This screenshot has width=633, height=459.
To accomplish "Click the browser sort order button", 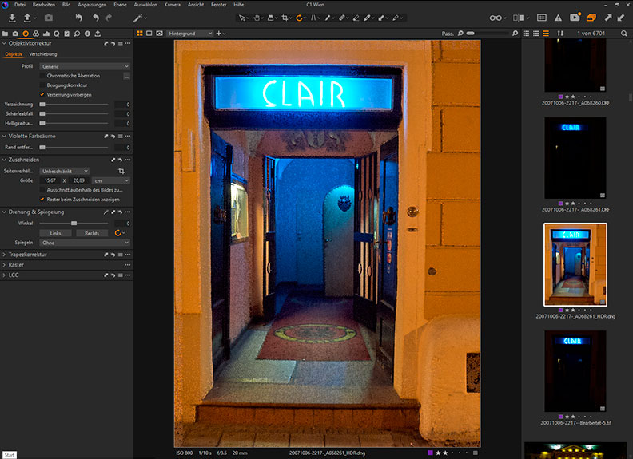I will [560, 34].
